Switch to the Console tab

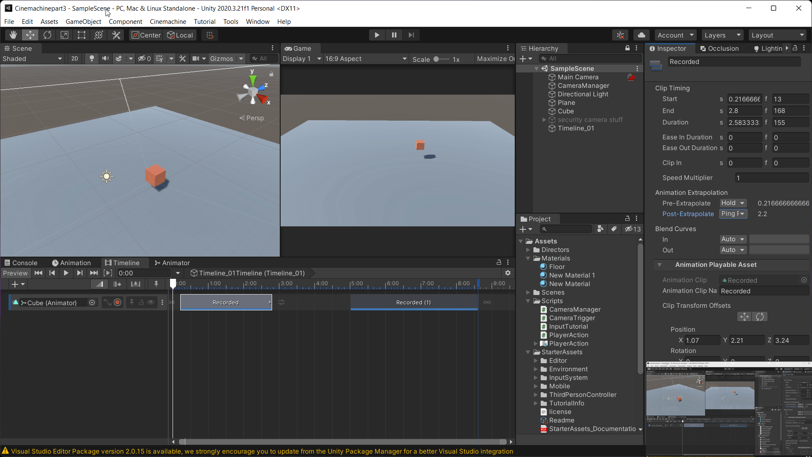coord(21,263)
